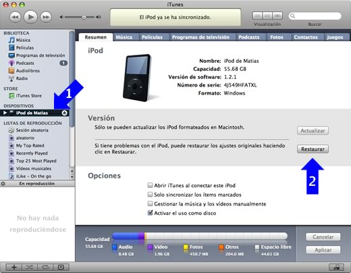Select the iLike - On the go playlist
351x273 pixels.
[x=34, y=176]
